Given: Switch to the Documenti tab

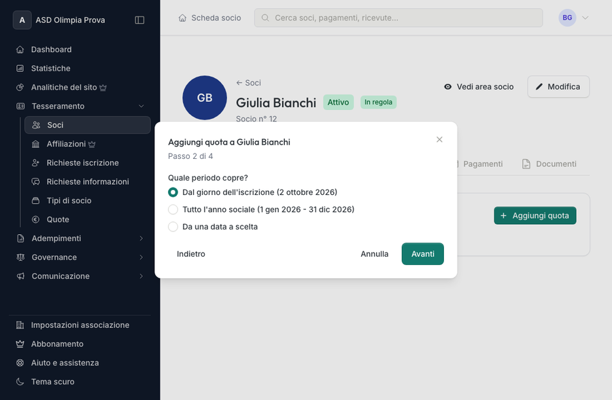Looking at the screenshot, I should pos(549,164).
